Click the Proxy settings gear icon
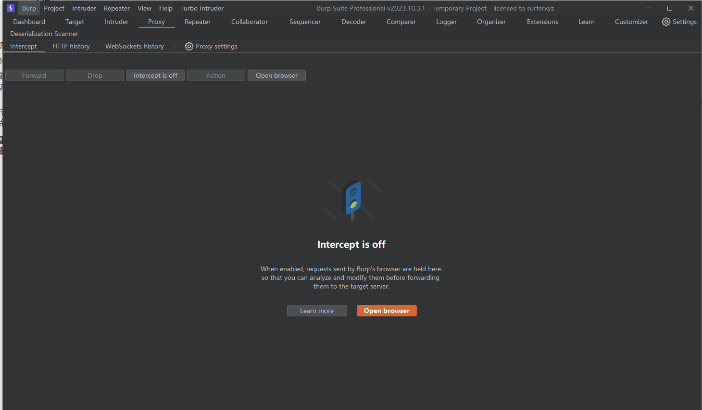The image size is (702, 410). coord(189,46)
